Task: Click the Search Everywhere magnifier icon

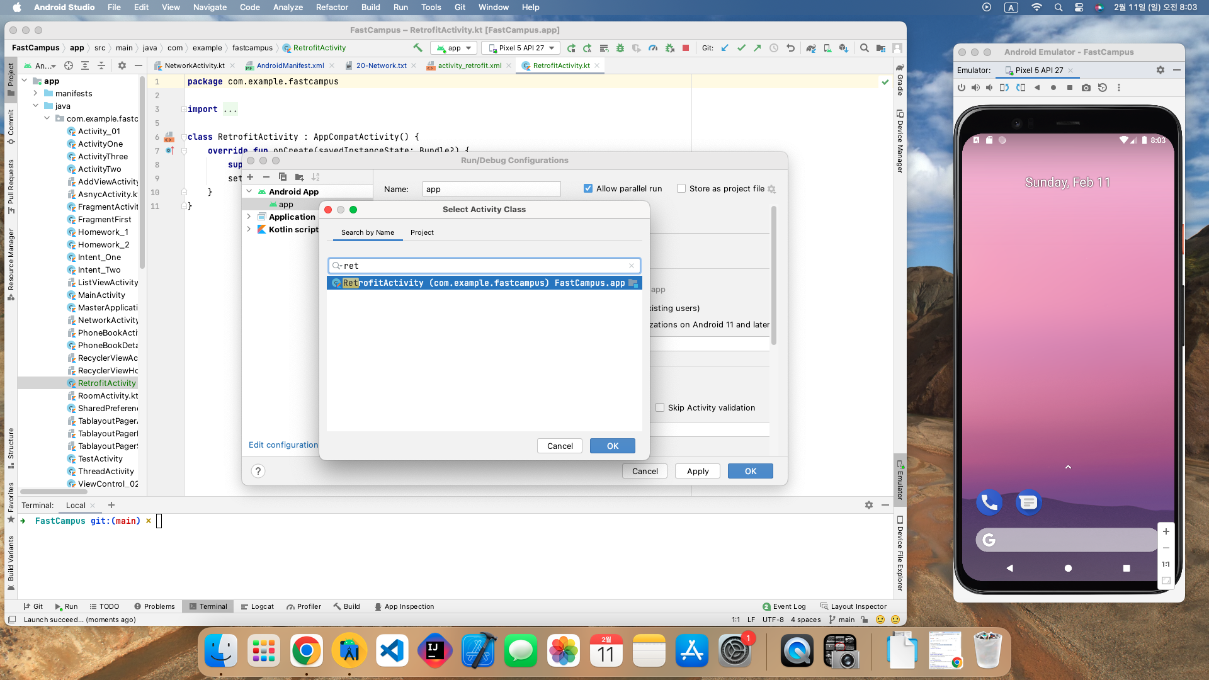Action: (x=865, y=48)
